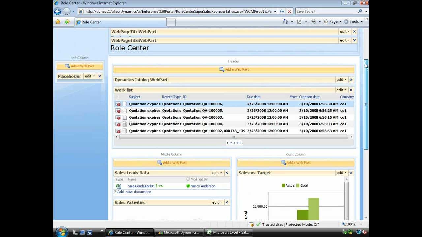Switch to Microsoft Dynamics taskbar button
422x237 pixels.
click(x=178, y=232)
